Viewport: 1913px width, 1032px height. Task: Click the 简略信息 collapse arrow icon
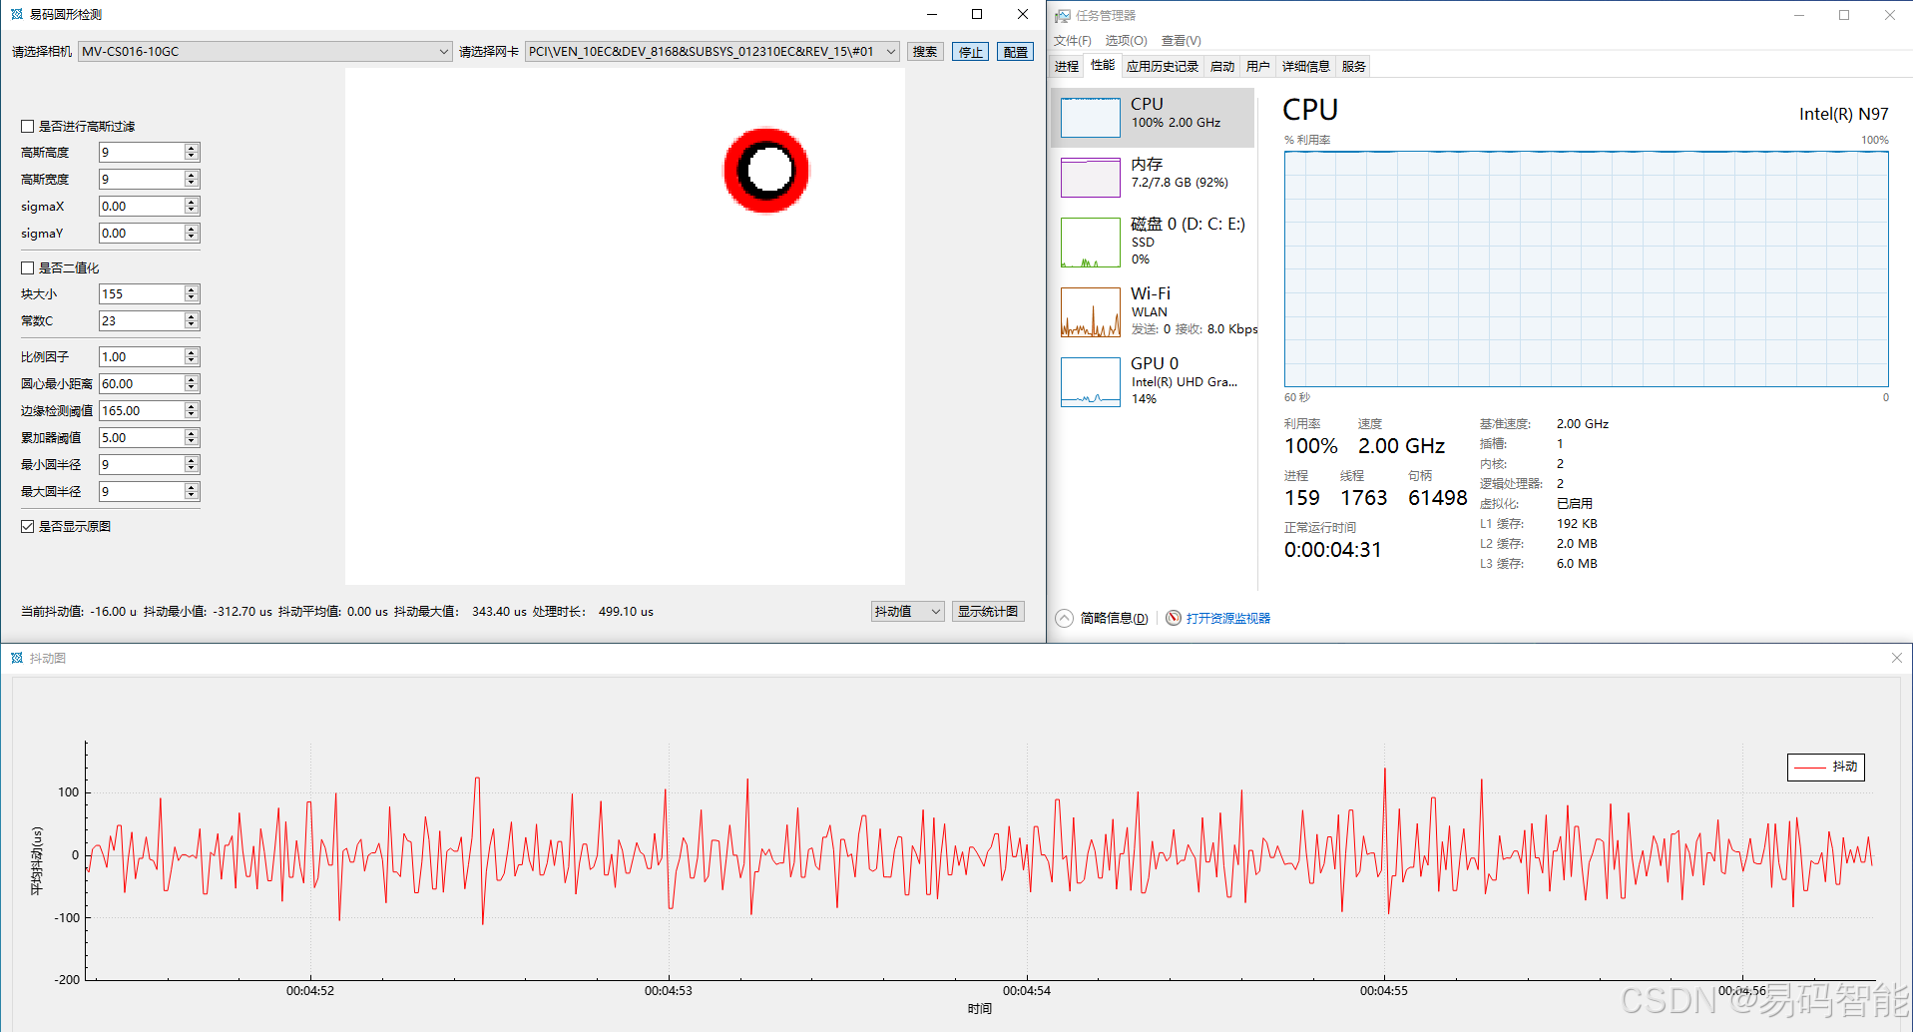1065,618
